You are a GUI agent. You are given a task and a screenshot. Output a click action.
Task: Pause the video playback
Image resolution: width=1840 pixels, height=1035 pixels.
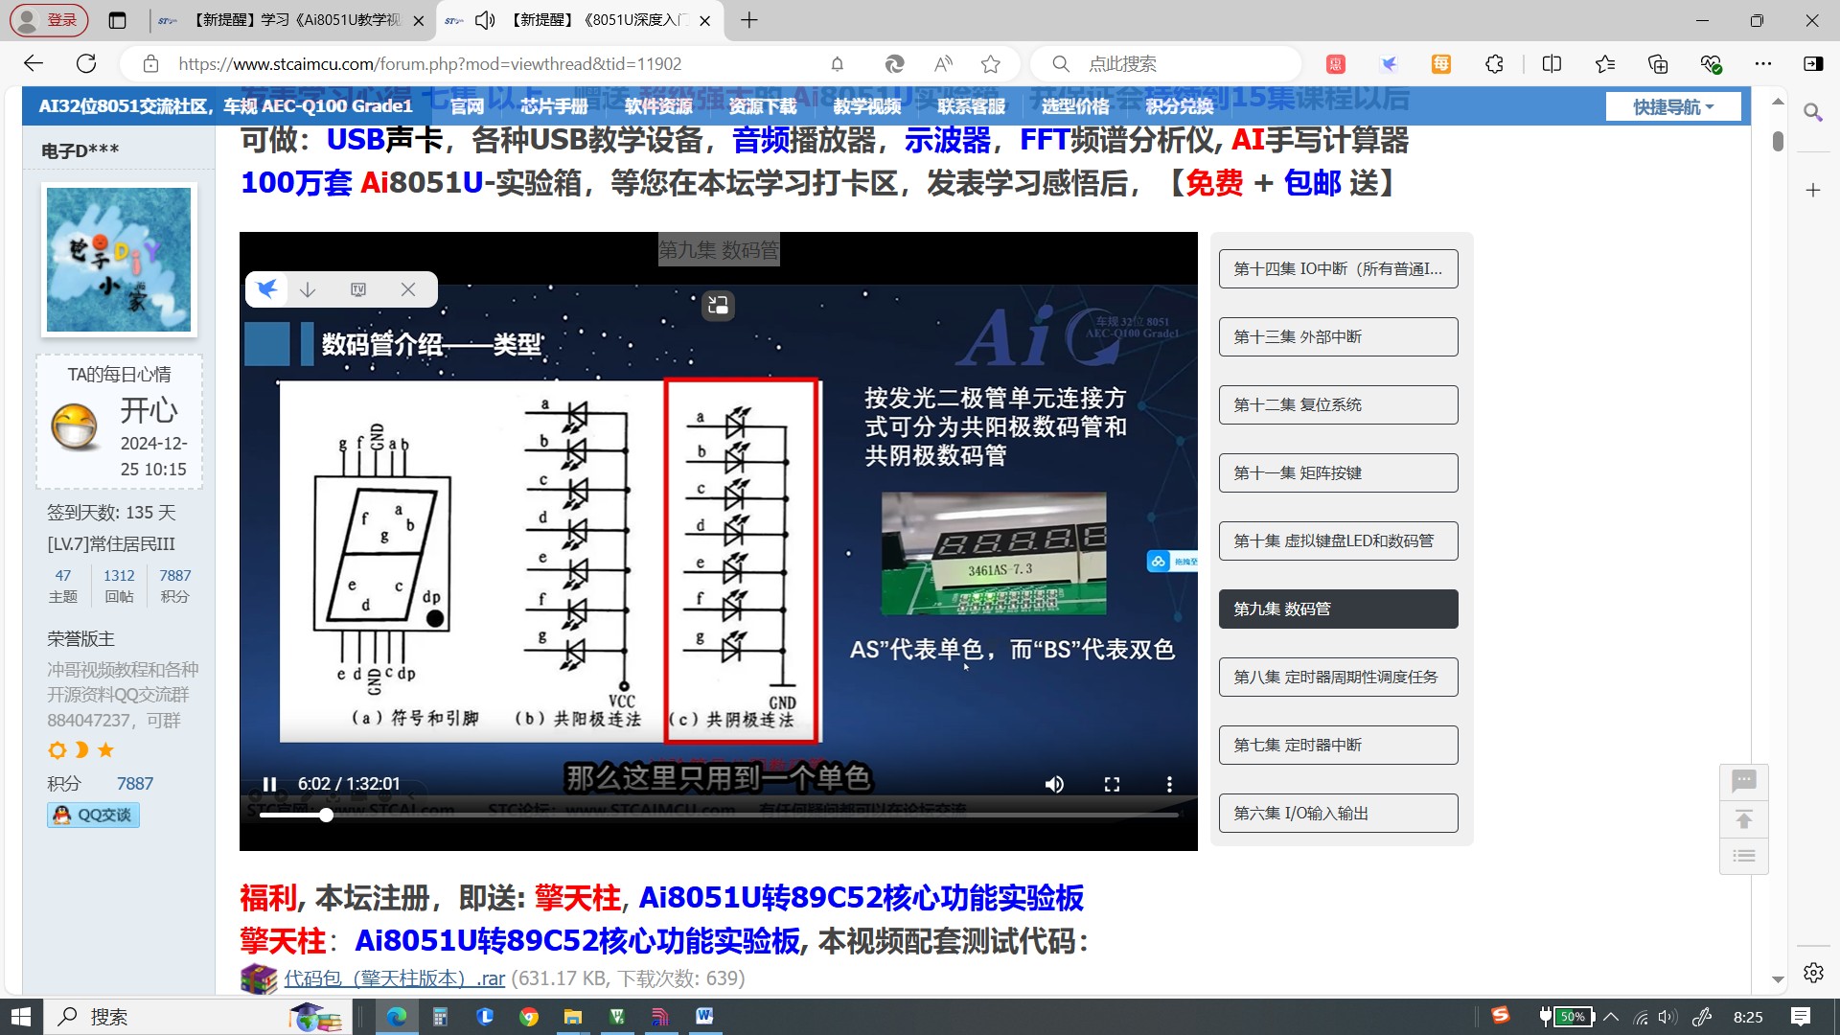(x=269, y=784)
